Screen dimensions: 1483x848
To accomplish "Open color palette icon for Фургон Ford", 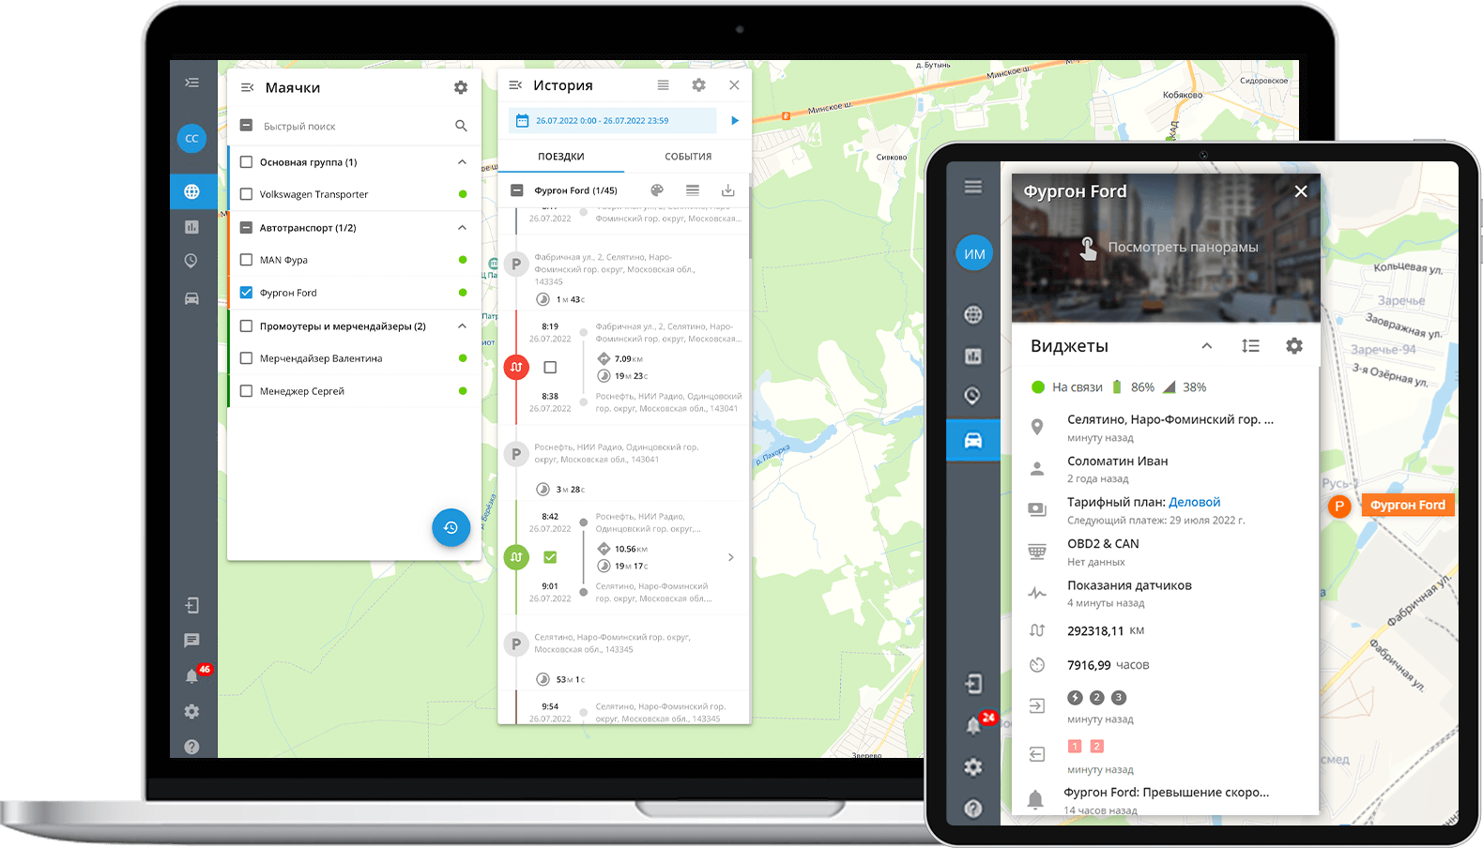I will pyautogui.click(x=657, y=189).
